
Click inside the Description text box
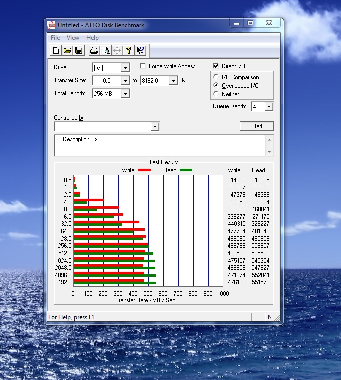[160, 146]
